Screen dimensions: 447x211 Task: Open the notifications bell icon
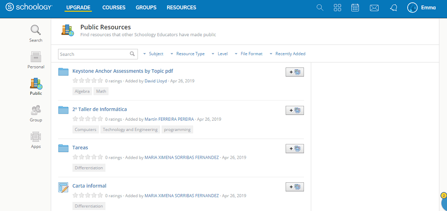[393, 8]
